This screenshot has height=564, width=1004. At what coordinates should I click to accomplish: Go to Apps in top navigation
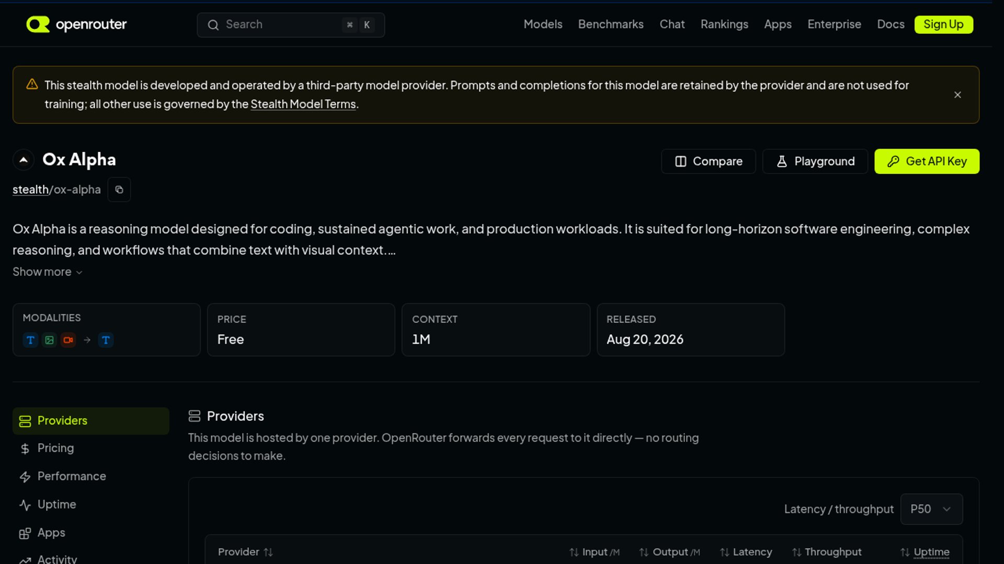(778, 25)
